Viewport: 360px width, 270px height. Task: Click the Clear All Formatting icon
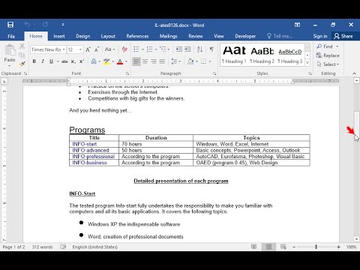tap(124, 49)
